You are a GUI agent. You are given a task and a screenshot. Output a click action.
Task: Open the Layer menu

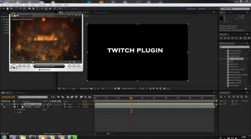coord(27,5)
